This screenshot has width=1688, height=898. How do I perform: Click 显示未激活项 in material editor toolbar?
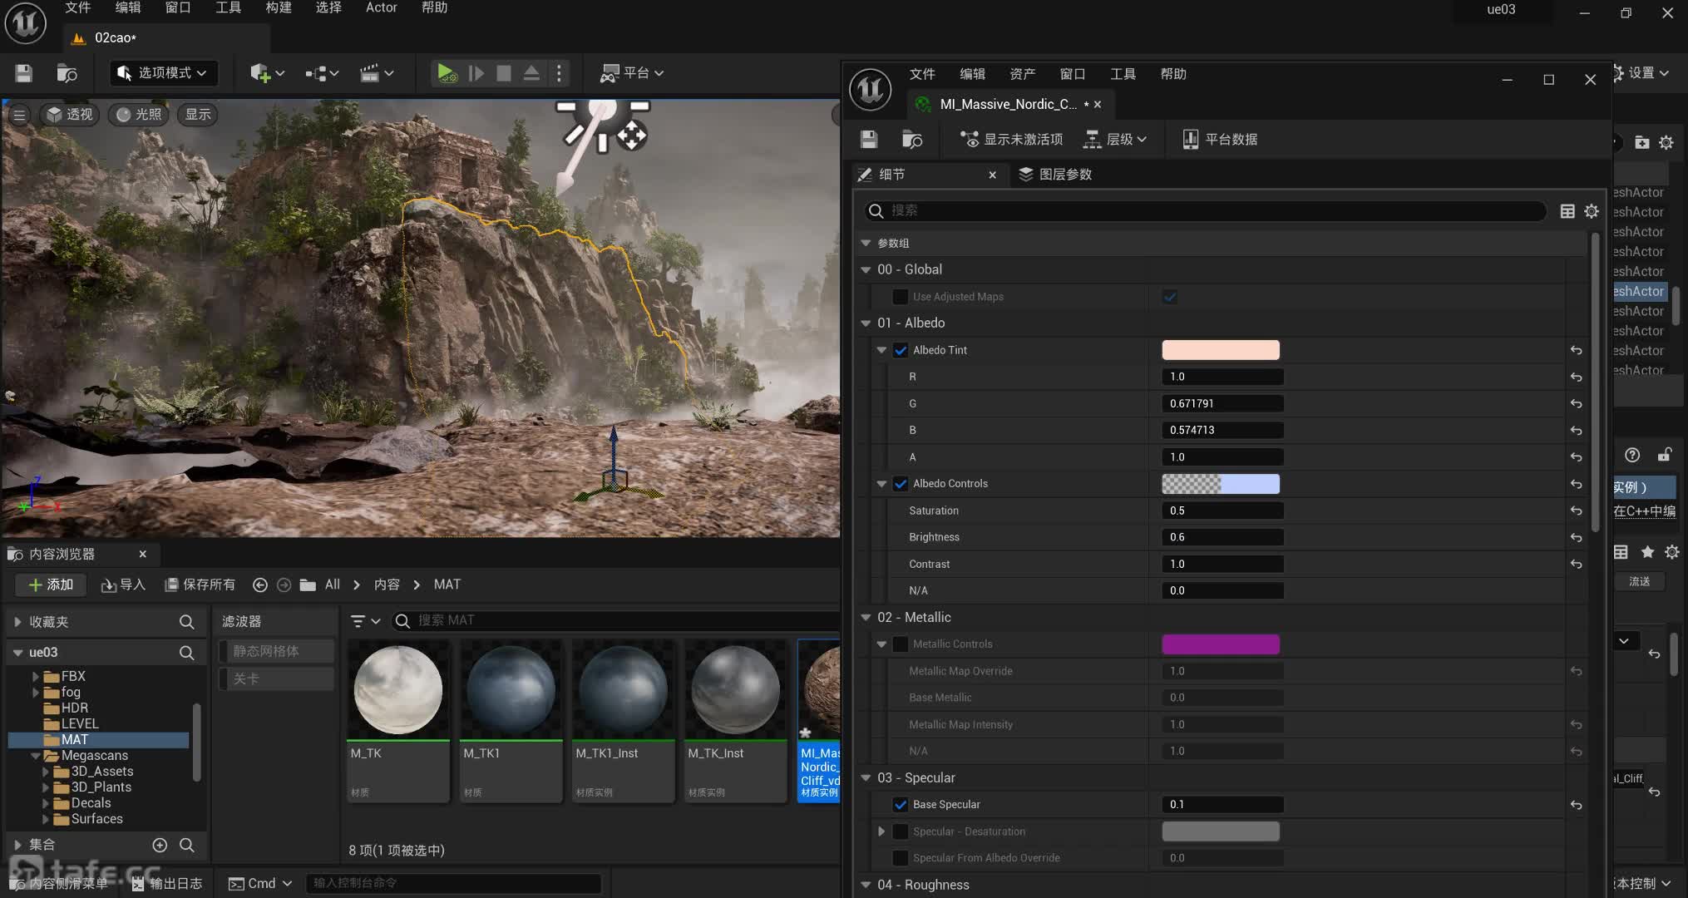coord(1011,140)
